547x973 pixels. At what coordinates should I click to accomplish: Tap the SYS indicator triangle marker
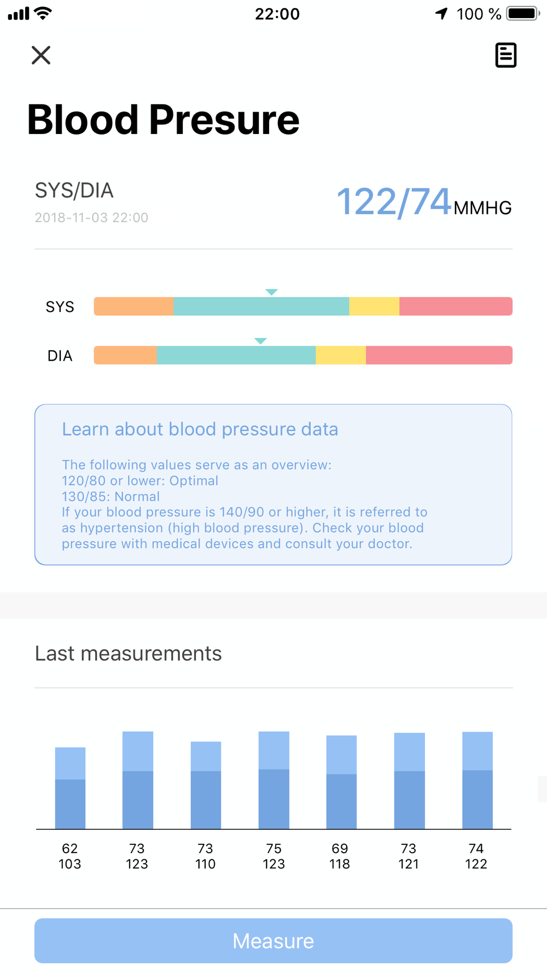272,292
